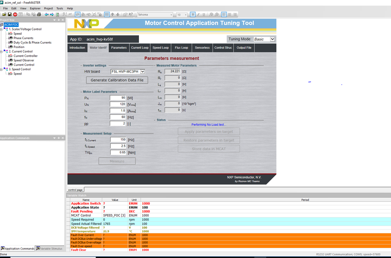Click the UN voltage input field

[x=118, y=104]
